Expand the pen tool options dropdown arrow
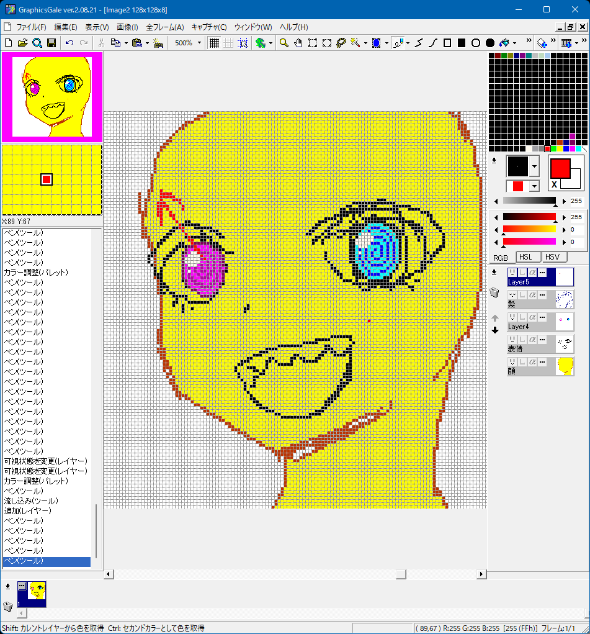The width and height of the screenshot is (590, 634). click(x=408, y=43)
